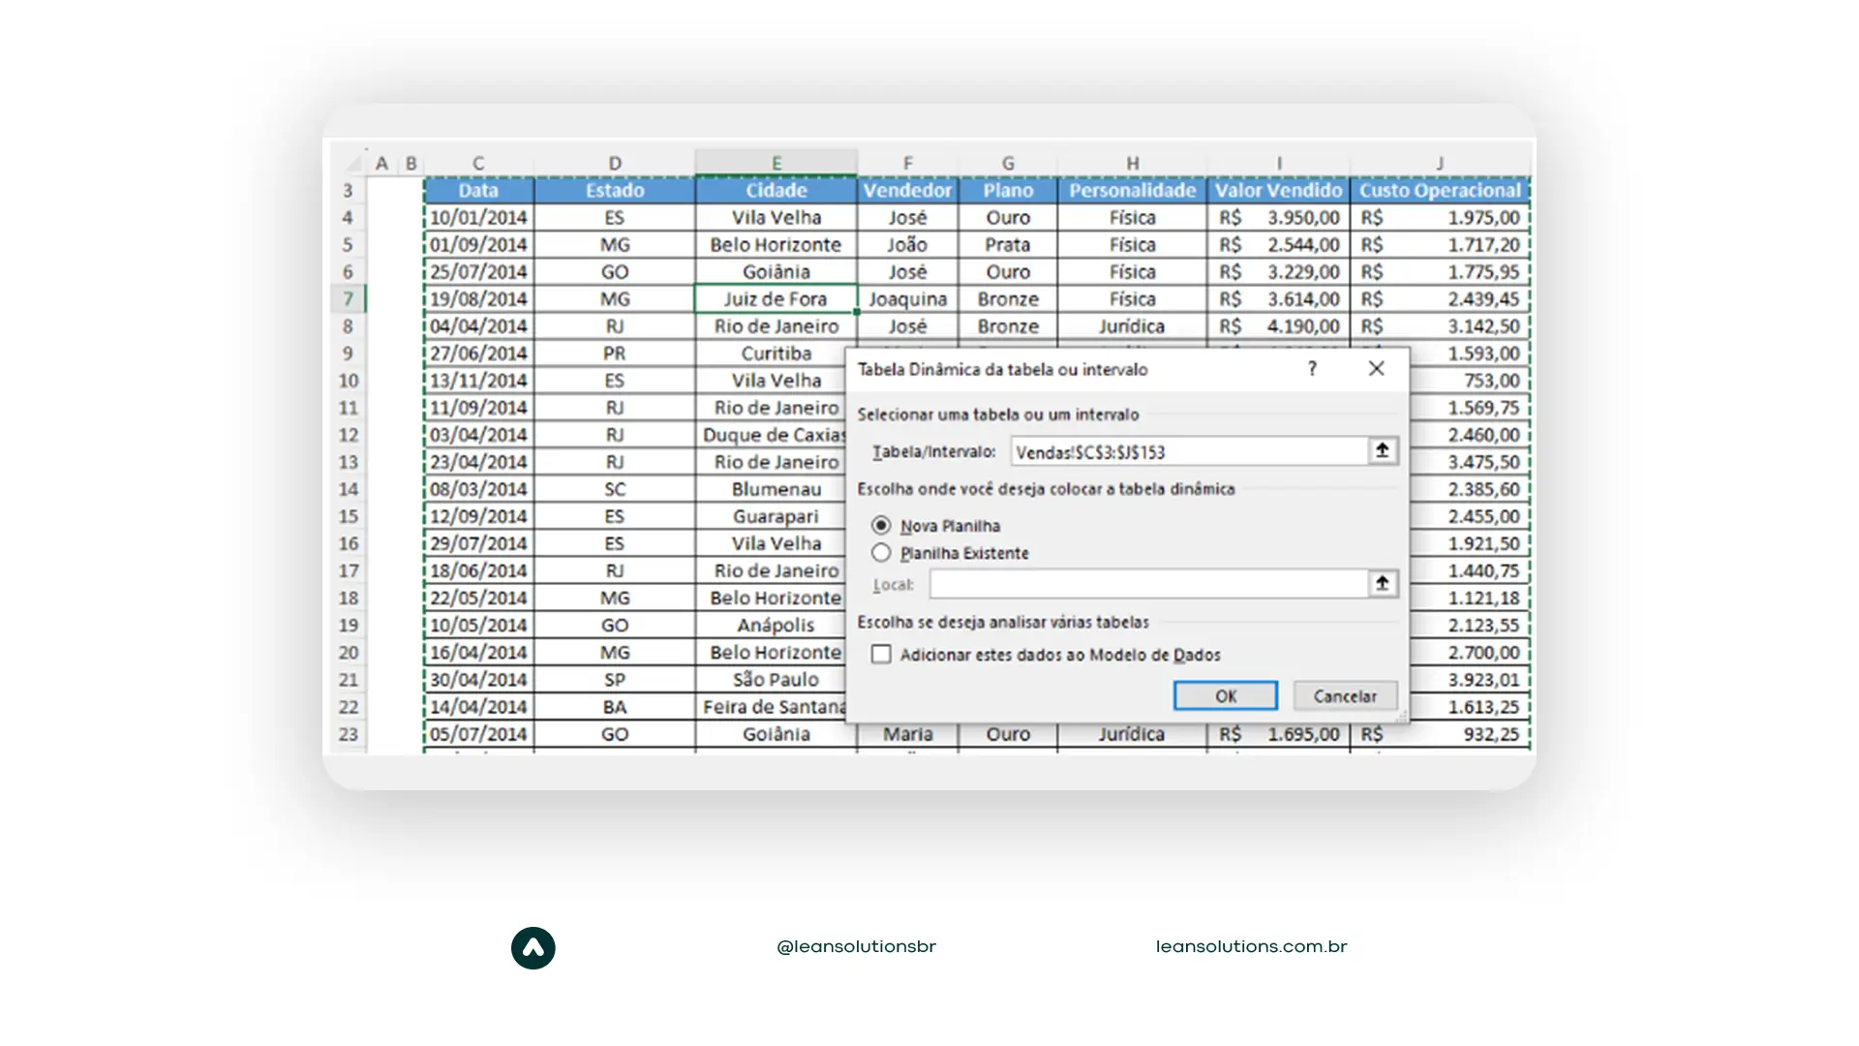Select row 7 header
Viewport: 1859px width, 1046px height.
(x=348, y=298)
